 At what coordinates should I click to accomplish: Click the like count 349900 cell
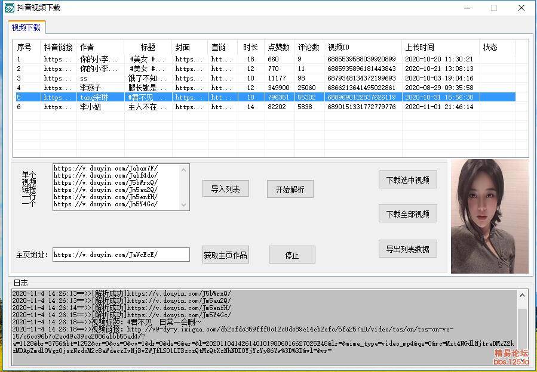coord(278,88)
